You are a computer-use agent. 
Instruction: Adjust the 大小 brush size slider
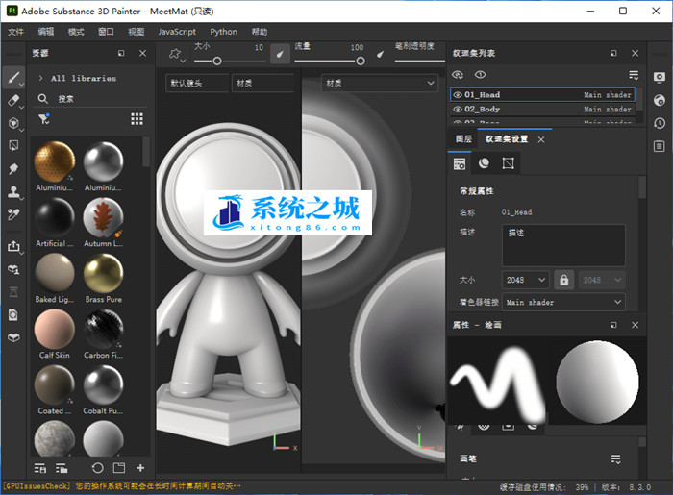coord(217,61)
